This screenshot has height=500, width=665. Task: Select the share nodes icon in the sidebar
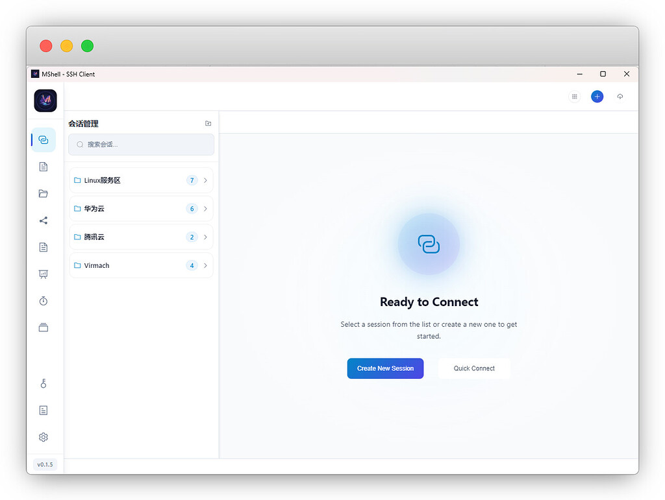point(44,220)
